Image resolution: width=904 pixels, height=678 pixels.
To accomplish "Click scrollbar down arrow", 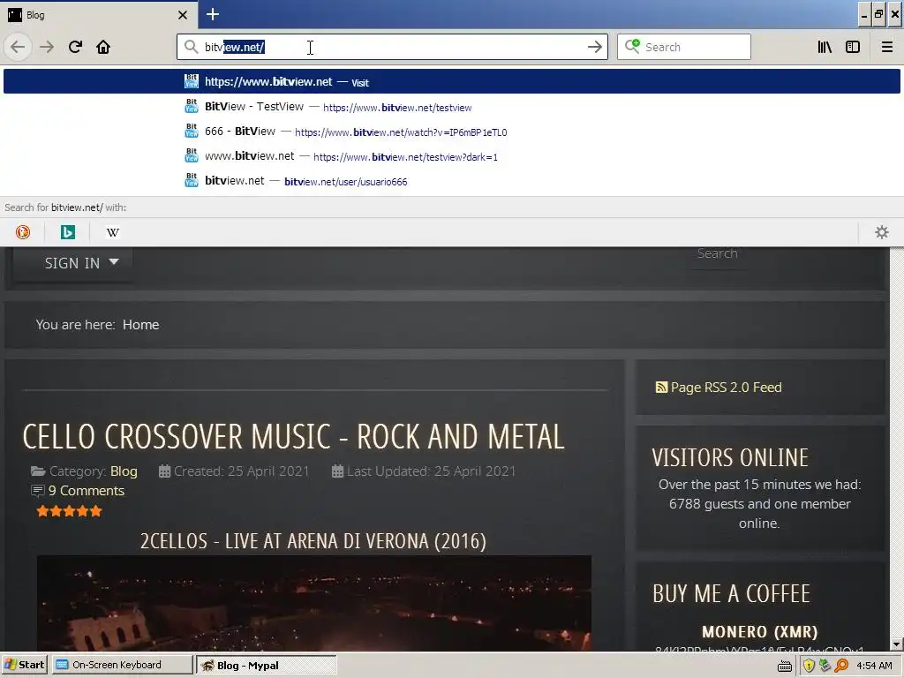I will click(x=897, y=644).
